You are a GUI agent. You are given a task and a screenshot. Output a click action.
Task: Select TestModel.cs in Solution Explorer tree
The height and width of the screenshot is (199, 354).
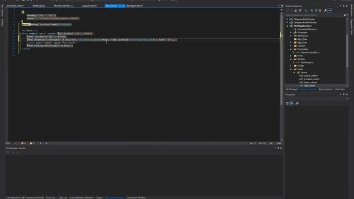pos(307,62)
